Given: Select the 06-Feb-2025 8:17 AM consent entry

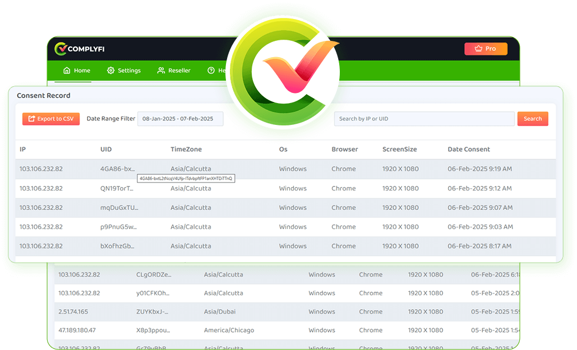Looking at the screenshot, I should point(479,246).
